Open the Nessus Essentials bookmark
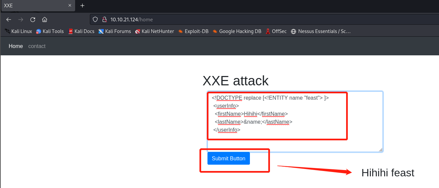This screenshot has width=439, height=188. (321, 31)
